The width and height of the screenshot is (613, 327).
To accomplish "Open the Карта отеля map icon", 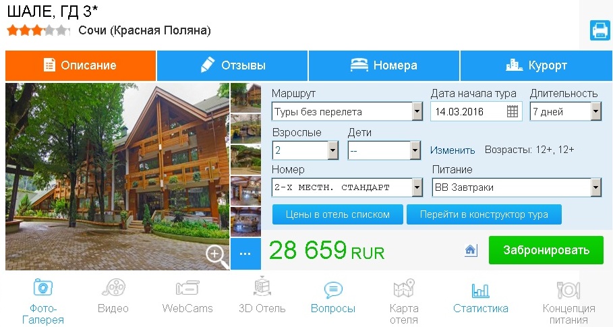I will coord(404,289).
